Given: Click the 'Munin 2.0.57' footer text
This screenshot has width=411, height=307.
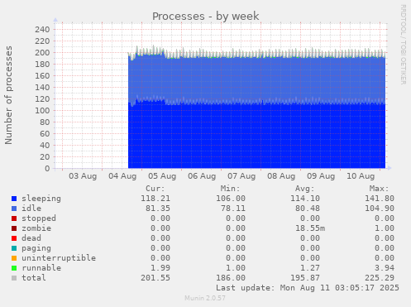Looking at the screenshot, I should [205, 298].
